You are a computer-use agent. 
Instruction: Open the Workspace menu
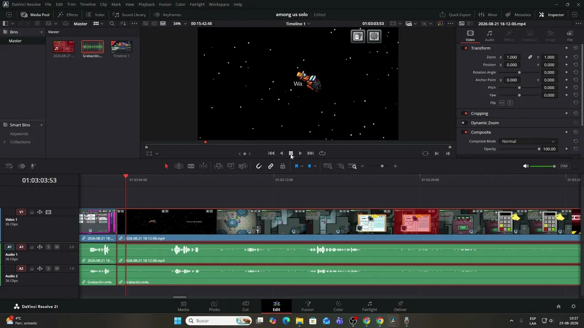219,5
